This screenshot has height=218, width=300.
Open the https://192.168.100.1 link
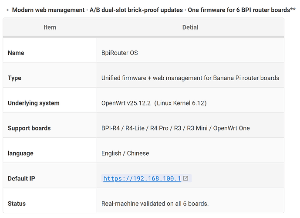[142, 178]
